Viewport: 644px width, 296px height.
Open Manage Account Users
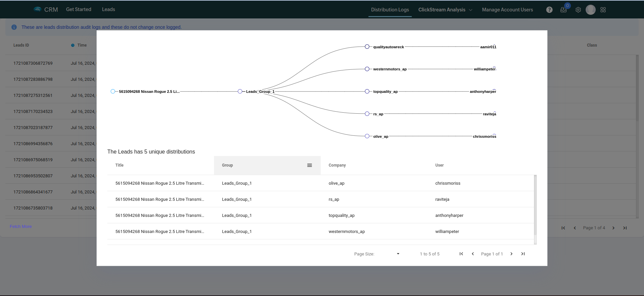[x=507, y=10]
